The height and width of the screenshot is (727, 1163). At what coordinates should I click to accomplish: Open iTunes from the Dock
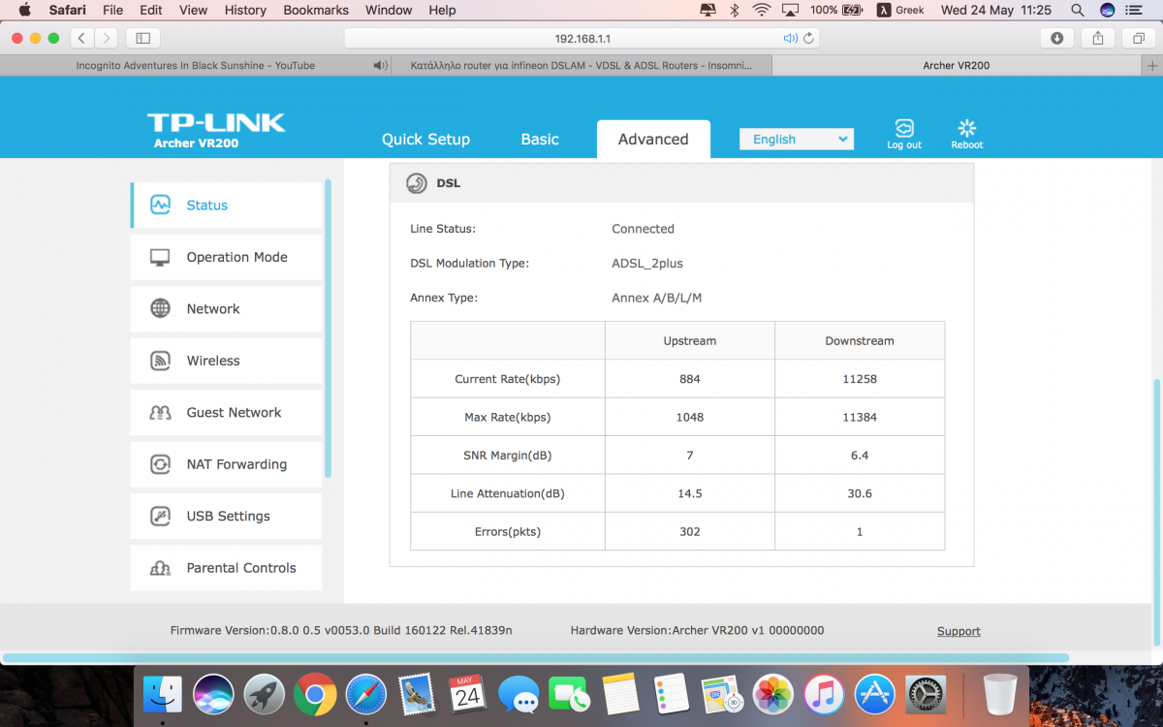[x=824, y=694]
